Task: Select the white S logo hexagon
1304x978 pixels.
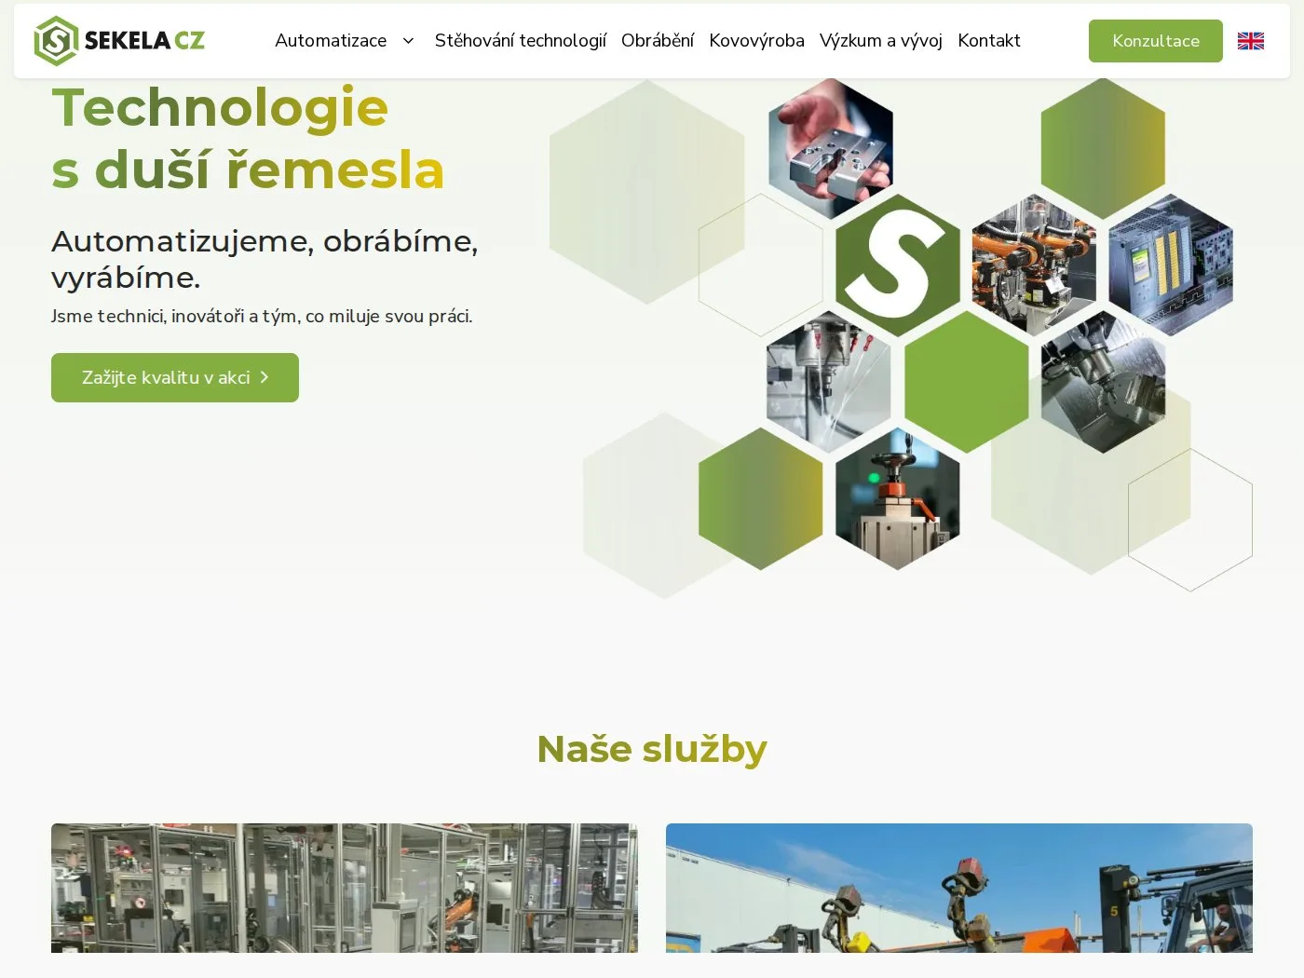Action: [x=898, y=265]
